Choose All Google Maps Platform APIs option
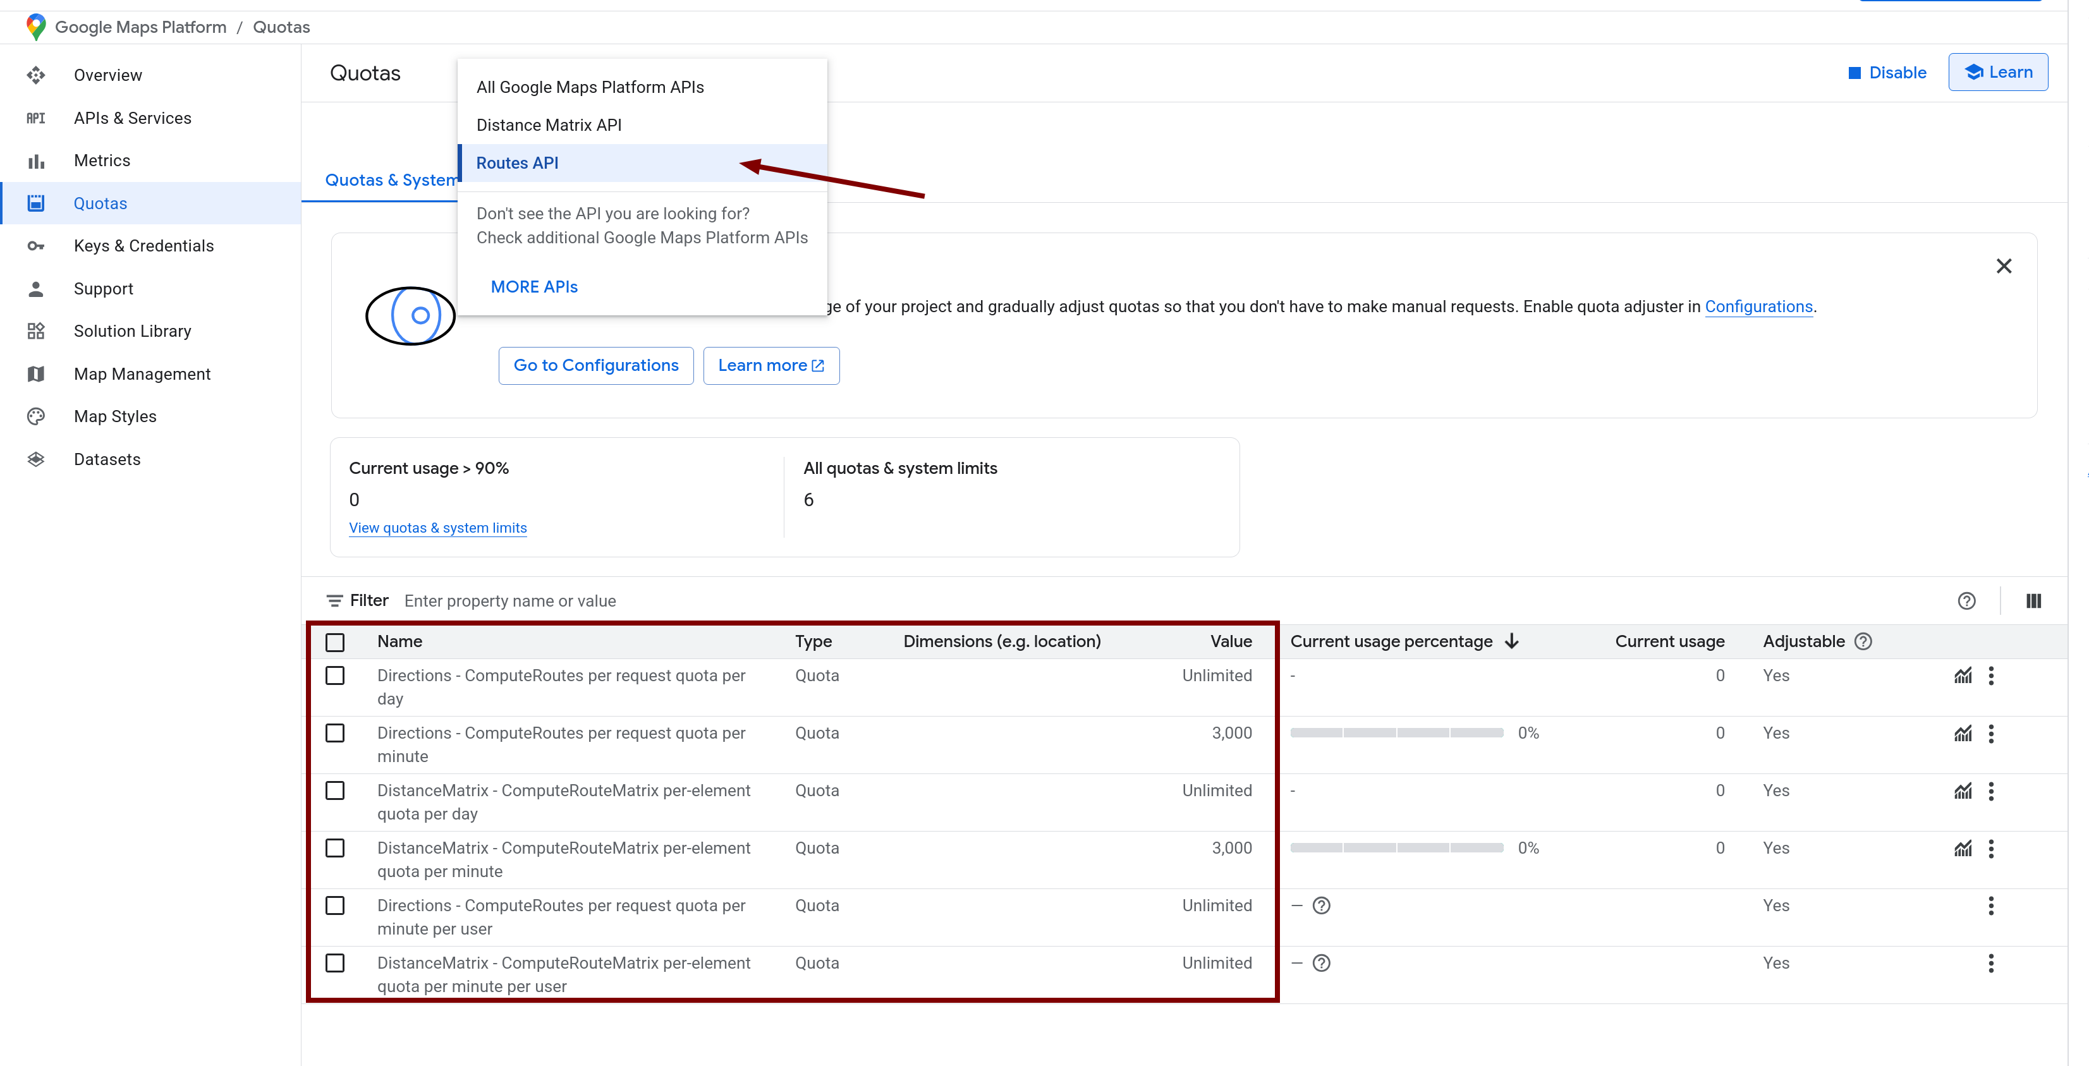 click(x=590, y=88)
